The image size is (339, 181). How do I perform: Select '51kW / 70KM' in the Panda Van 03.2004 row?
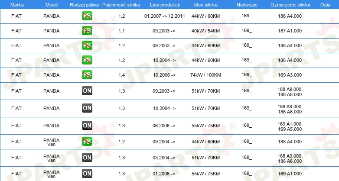pyautogui.click(x=205, y=158)
